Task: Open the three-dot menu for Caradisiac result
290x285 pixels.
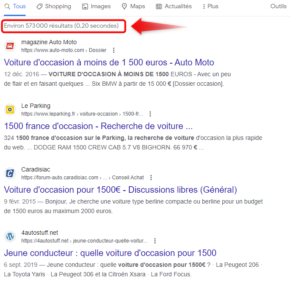Action: pos(151,178)
